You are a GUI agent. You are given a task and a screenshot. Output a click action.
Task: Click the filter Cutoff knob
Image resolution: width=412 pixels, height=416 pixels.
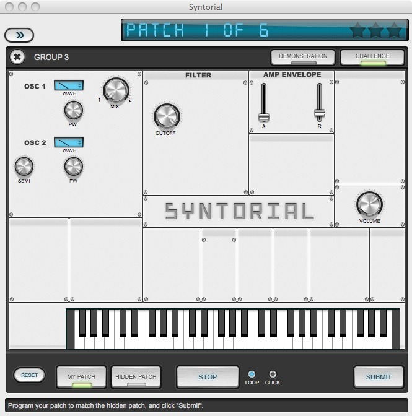pos(167,116)
